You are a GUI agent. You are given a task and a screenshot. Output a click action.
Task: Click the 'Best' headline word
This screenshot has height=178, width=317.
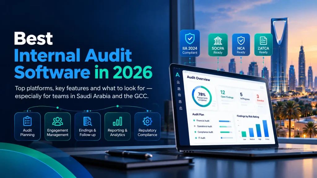[x=33, y=38]
